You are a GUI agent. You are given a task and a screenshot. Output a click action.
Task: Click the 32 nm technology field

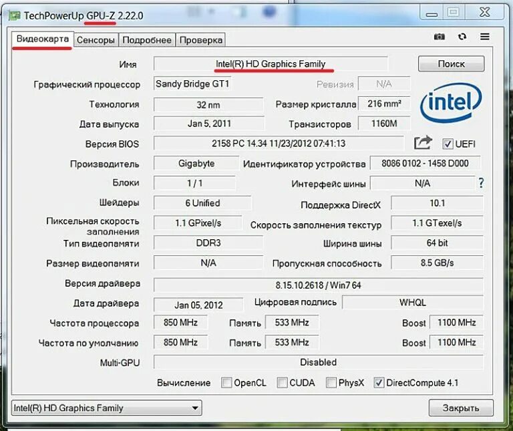[208, 105]
